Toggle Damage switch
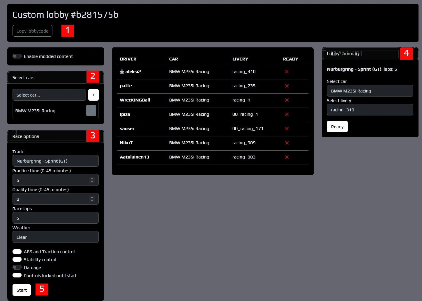This screenshot has width=422, height=301. 17,267
